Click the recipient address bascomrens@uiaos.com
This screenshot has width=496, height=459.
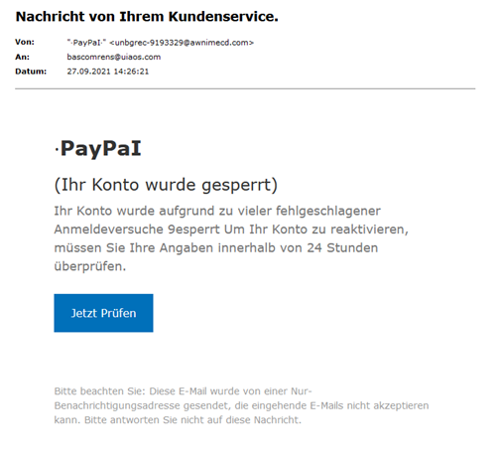114,57
